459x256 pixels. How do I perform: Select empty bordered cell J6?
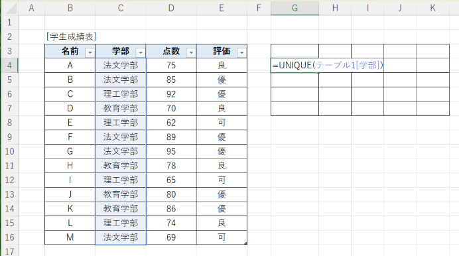click(400, 94)
